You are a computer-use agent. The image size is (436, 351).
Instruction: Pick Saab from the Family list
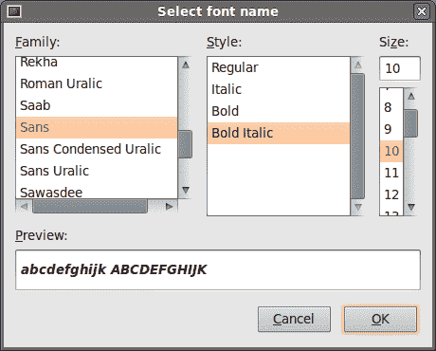97,105
